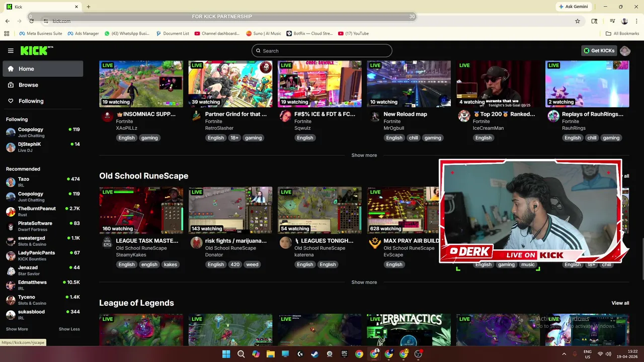Bookmark this page with the star icon

click(578, 21)
